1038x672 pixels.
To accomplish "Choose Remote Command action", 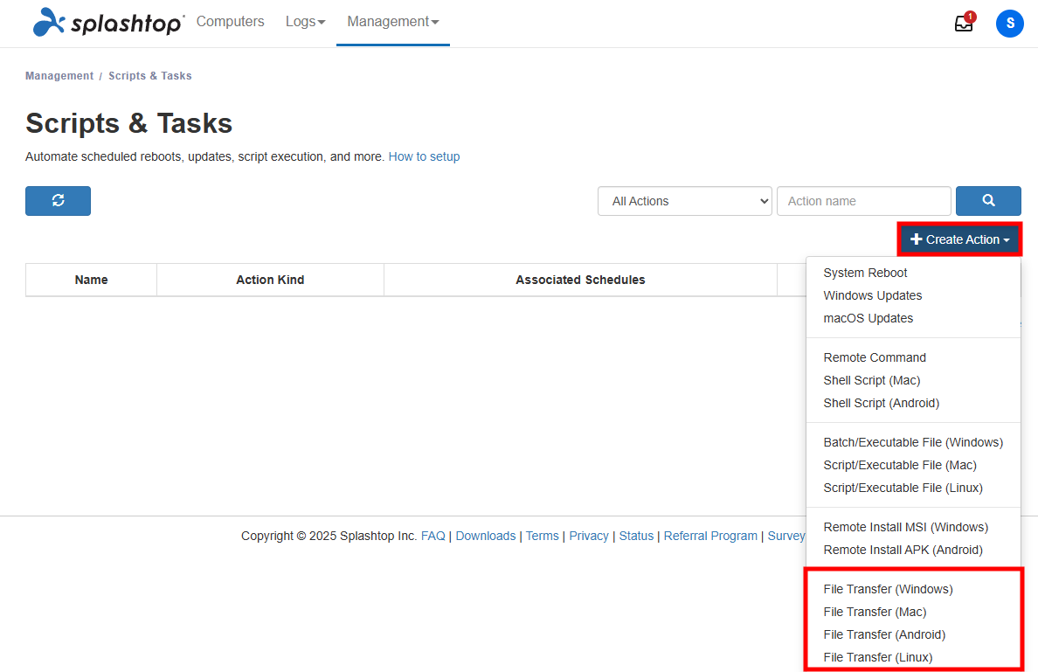I will tap(875, 357).
